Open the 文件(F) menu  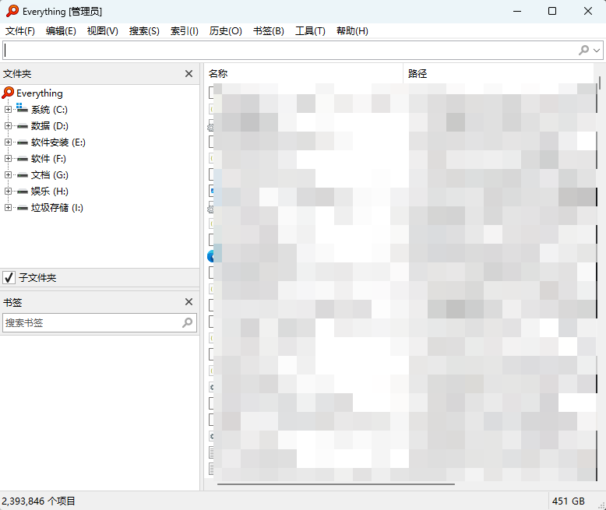(x=19, y=31)
